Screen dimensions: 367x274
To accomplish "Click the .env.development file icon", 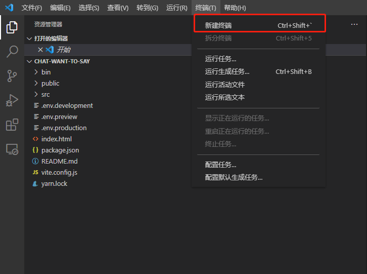I will [36, 105].
